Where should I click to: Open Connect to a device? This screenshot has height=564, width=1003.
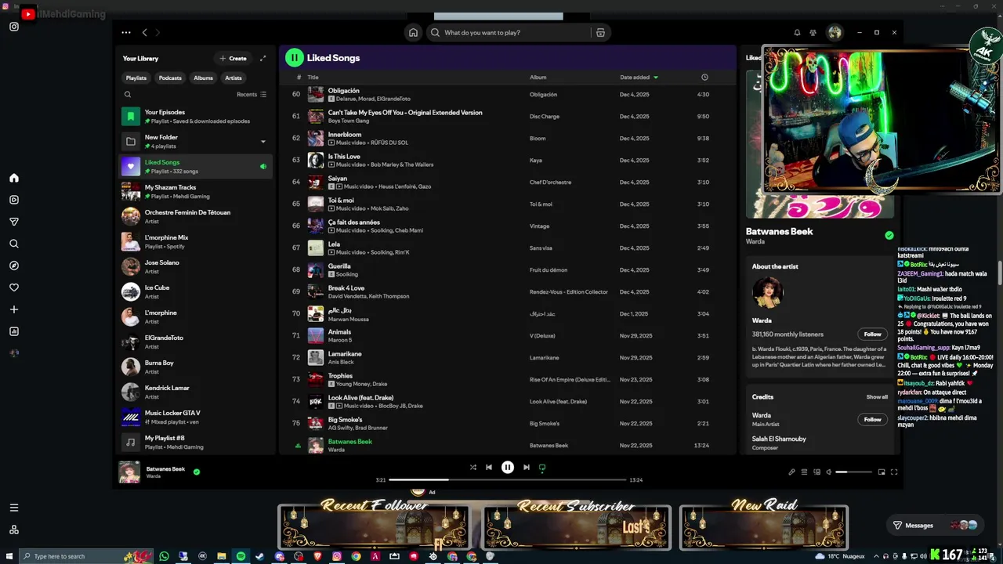[817, 472]
